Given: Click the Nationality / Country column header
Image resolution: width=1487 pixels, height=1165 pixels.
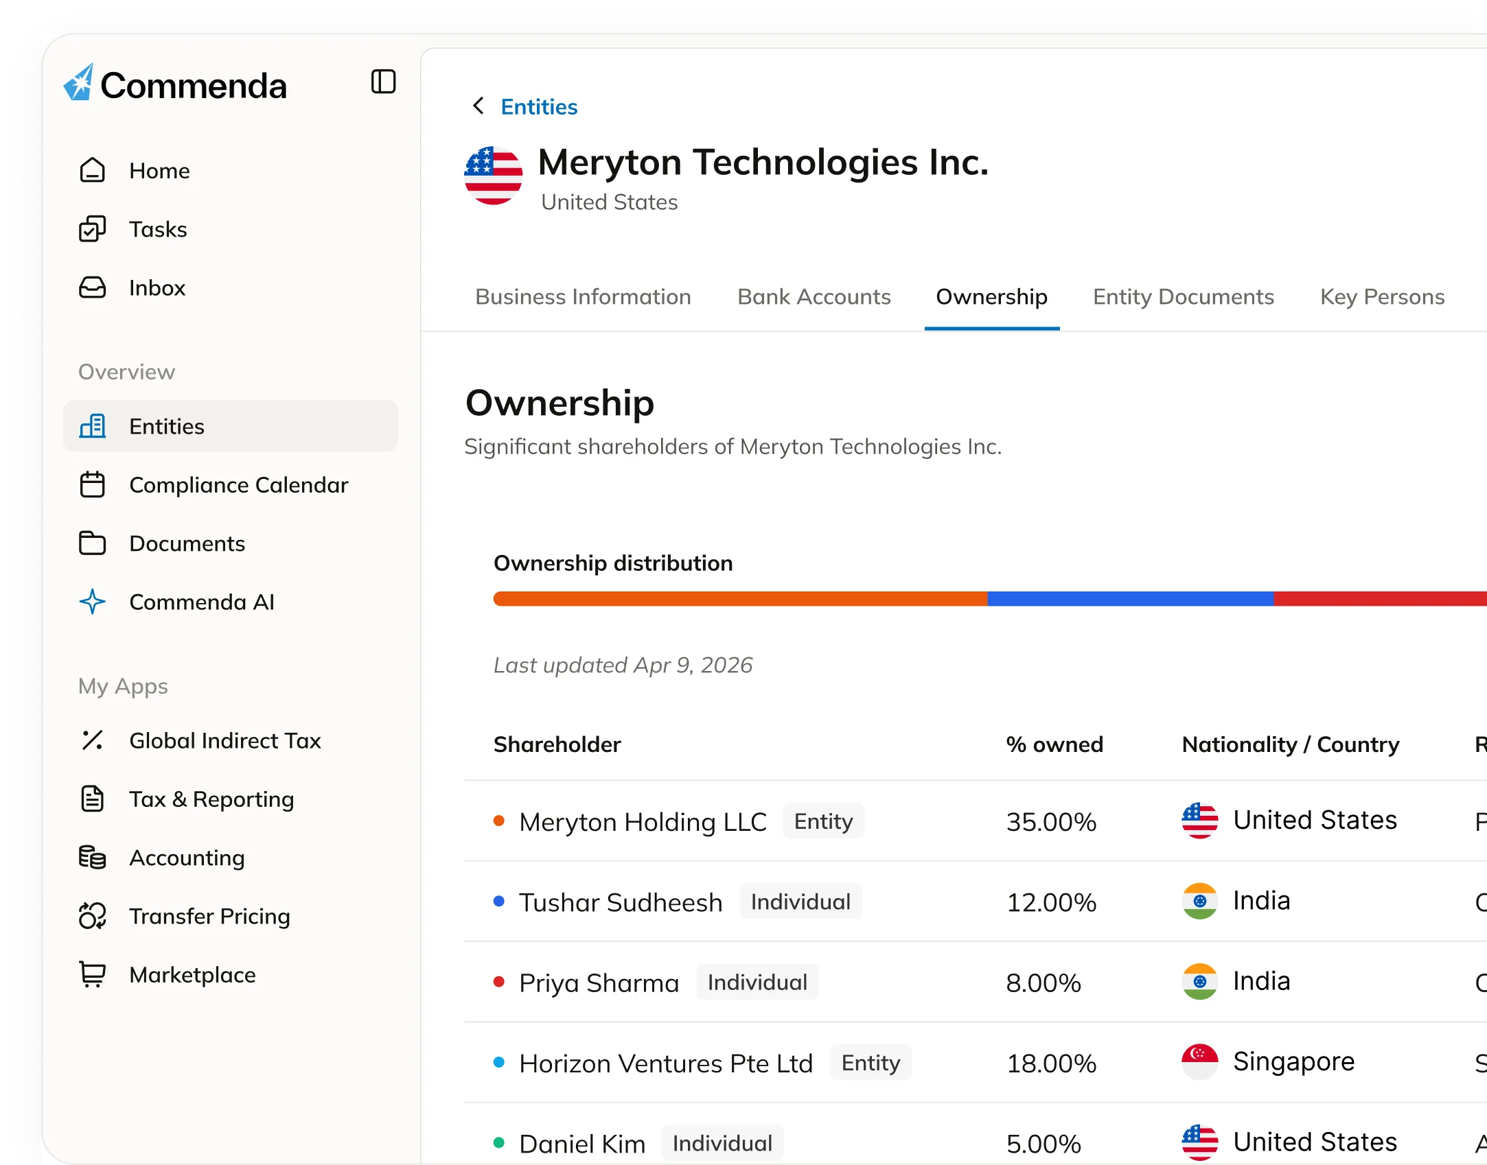Looking at the screenshot, I should [1290, 744].
